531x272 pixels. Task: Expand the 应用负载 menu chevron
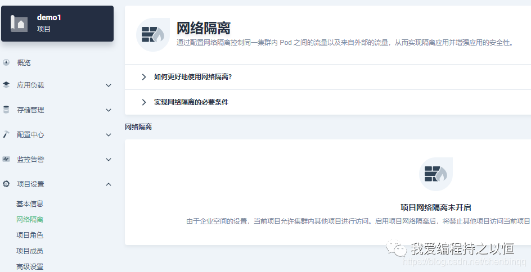pyautogui.click(x=109, y=85)
